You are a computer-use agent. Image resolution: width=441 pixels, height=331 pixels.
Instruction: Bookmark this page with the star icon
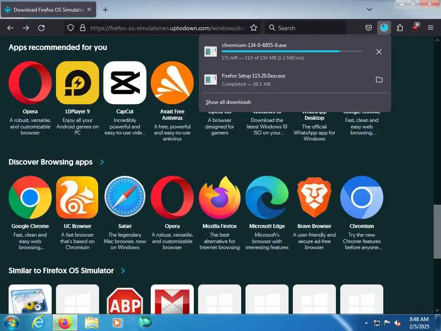[254, 28]
